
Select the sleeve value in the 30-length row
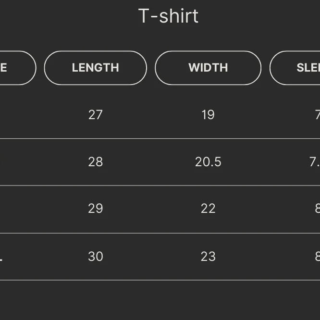[x=317, y=257]
